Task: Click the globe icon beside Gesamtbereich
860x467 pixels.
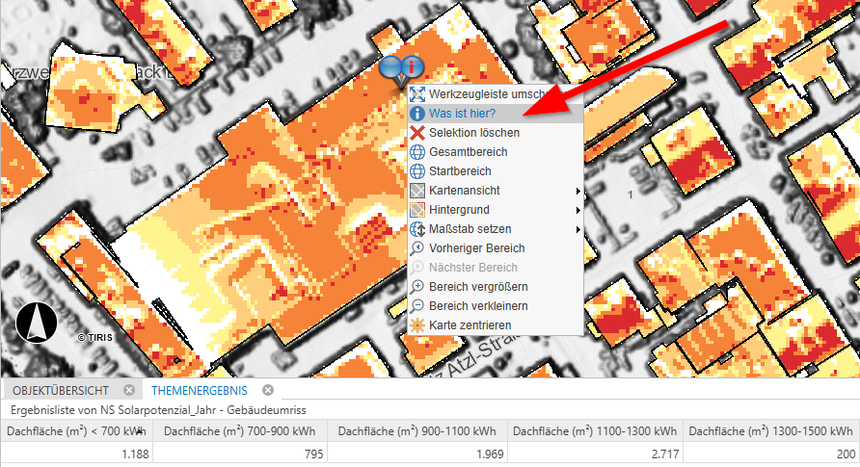Action: [x=417, y=152]
